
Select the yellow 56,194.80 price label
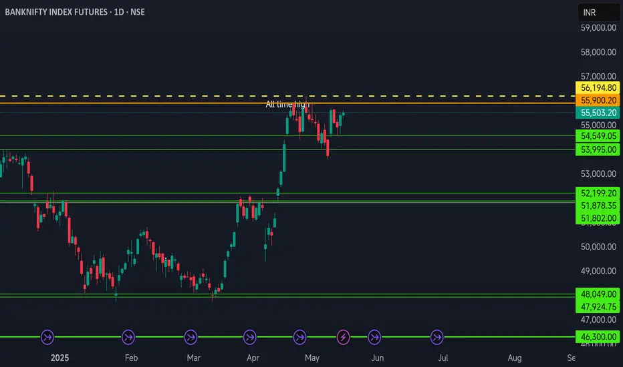[598, 87]
